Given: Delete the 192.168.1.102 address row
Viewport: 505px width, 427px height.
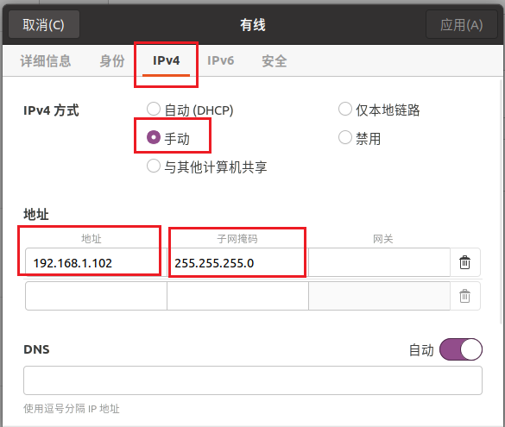Looking at the screenshot, I should (x=464, y=262).
